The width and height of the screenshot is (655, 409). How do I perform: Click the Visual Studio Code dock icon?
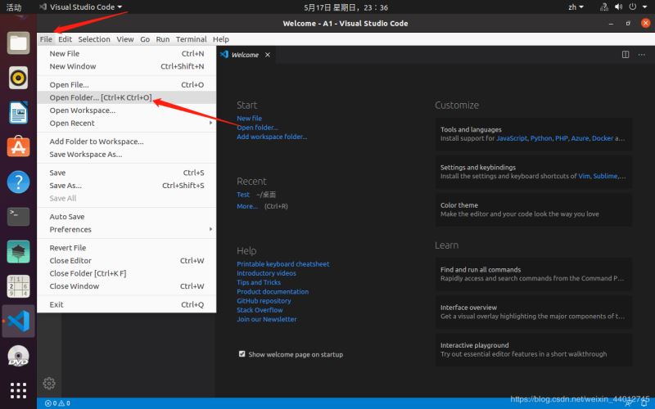pyautogui.click(x=18, y=321)
